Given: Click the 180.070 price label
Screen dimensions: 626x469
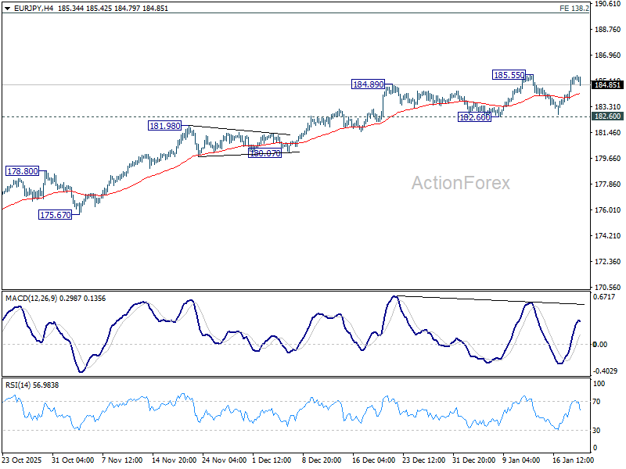Looking at the screenshot, I should pos(265,153).
